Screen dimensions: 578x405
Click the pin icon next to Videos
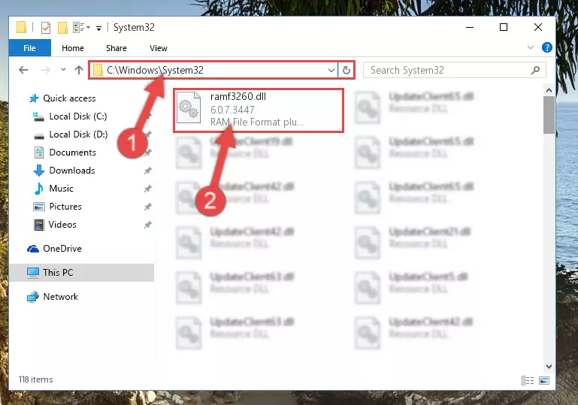point(148,225)
